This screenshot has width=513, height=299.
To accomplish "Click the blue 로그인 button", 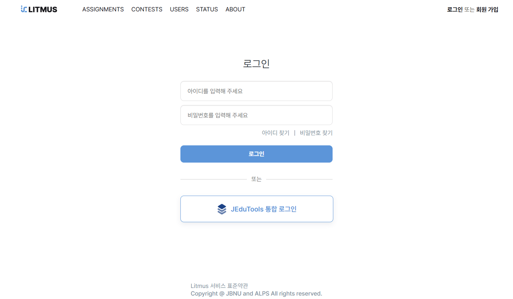I will coord(256,154).
